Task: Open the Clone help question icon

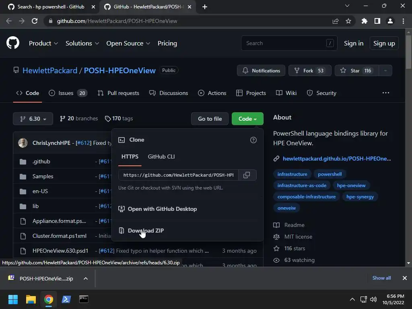Action: (x=253, y=140)
